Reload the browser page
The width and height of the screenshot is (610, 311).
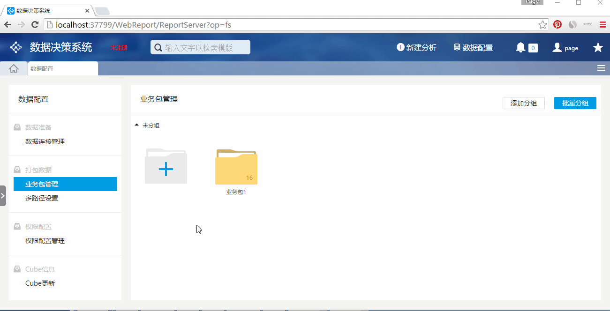tap(35, 25)
